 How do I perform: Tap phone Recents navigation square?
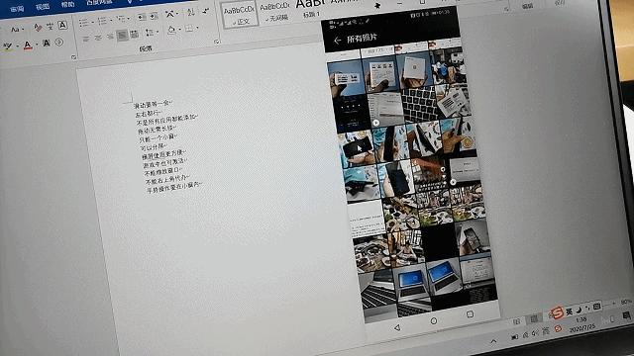tap(470, 314)
